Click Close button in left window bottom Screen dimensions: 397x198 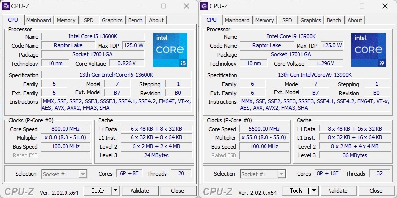click(177, 191)
